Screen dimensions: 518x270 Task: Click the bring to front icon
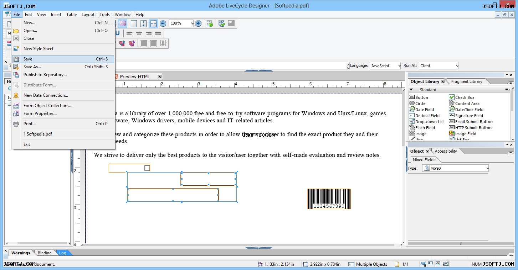click(x=122, y=43)
